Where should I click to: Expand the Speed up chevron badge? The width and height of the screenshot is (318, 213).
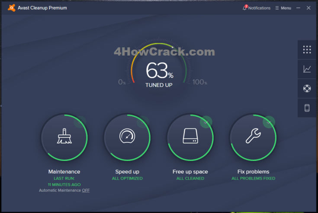click(x=143, y=122)
